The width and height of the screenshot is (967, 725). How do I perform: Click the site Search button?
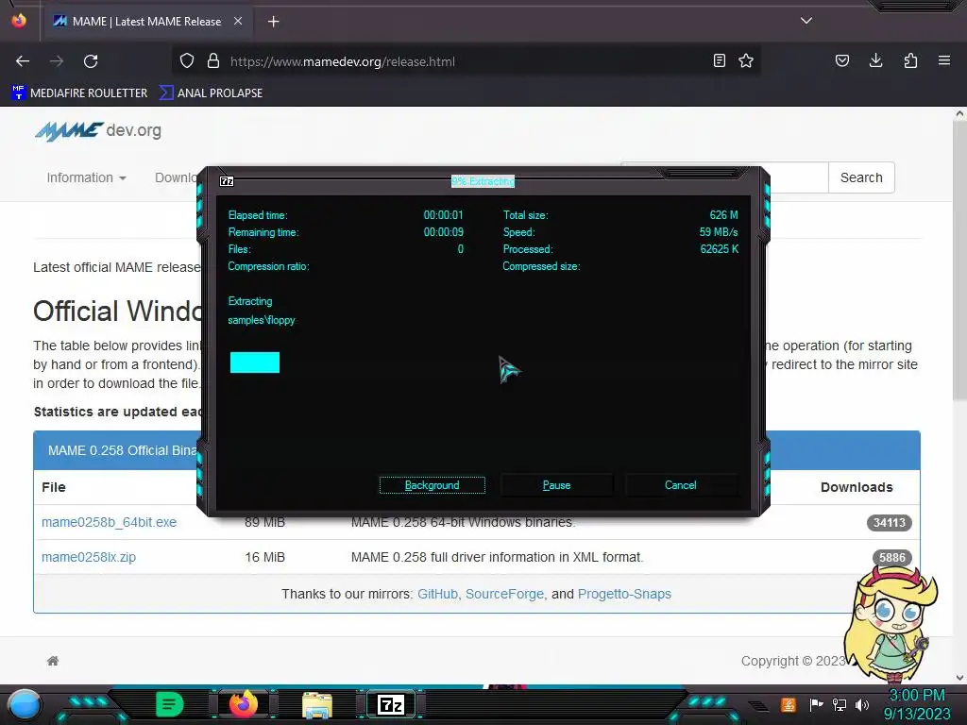[861, 177]
